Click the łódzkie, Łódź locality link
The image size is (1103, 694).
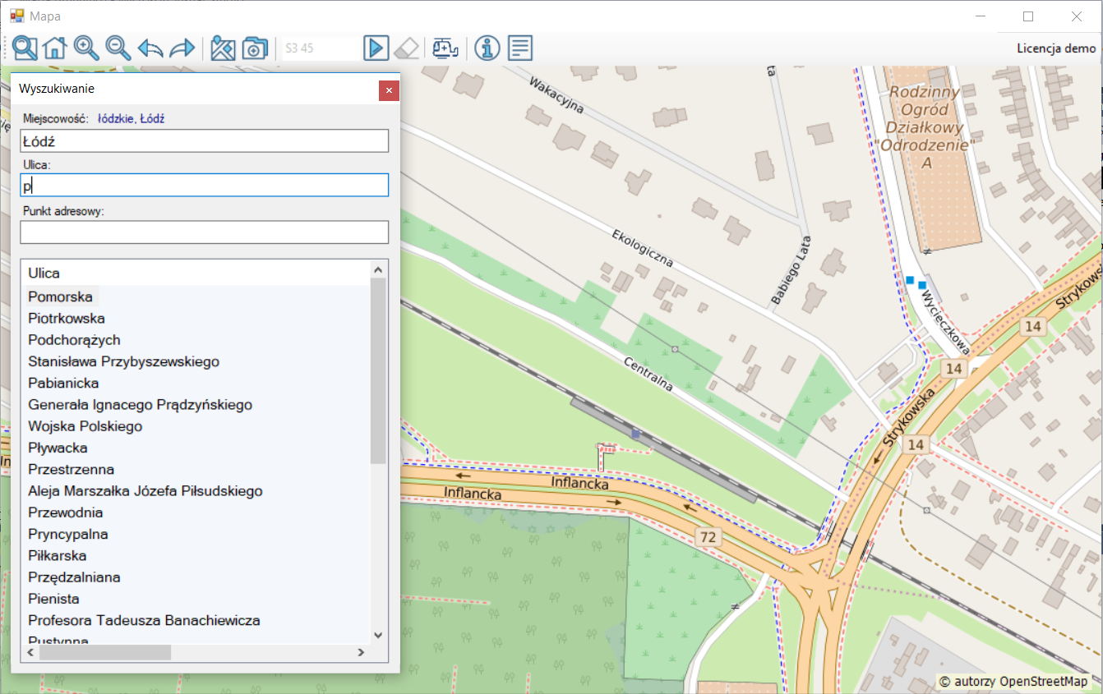131,119
